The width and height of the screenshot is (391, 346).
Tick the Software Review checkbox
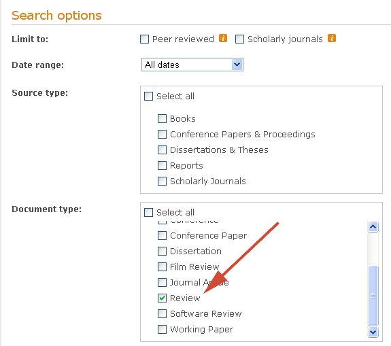tap(162, 313)
